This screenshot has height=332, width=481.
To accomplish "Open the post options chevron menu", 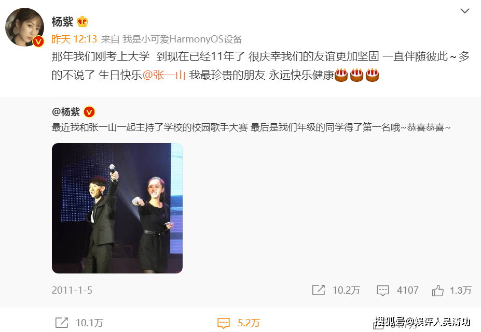I will pyautogui.click(x=465, y=11).
